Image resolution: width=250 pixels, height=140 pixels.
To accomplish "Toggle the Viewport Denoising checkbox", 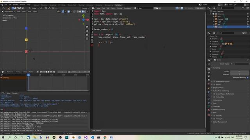I will coord(248,77).
